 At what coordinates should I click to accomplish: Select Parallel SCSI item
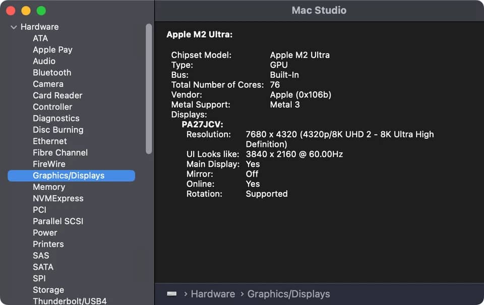click(58, 221)
